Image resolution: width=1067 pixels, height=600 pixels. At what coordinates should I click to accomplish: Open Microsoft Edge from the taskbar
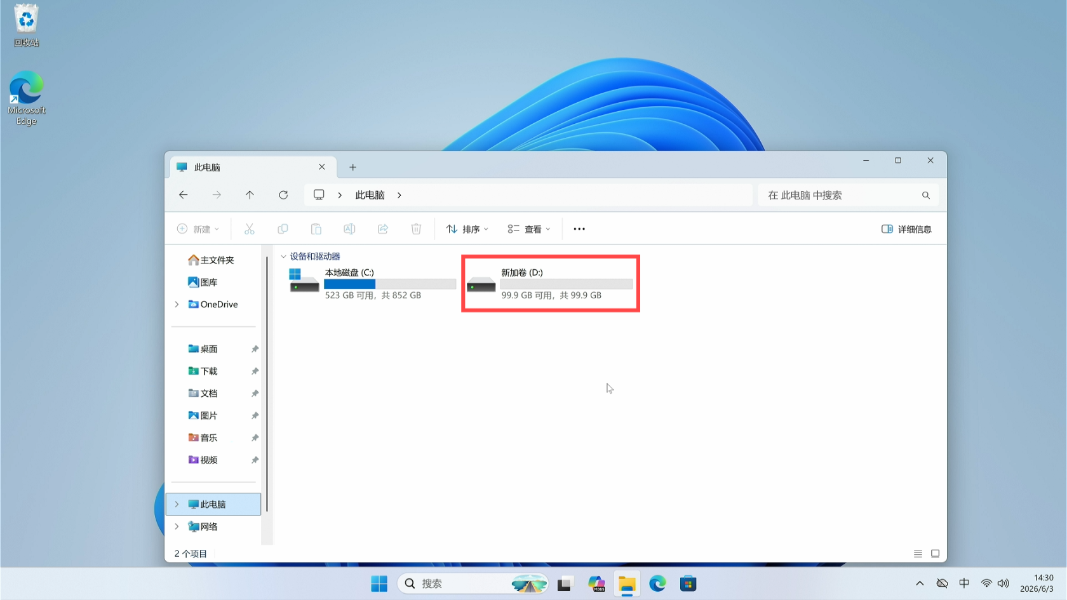click(657, 583)
